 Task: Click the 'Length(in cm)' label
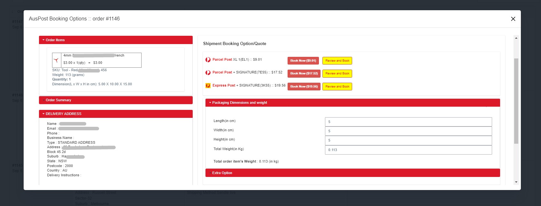[x=224, y=121]
